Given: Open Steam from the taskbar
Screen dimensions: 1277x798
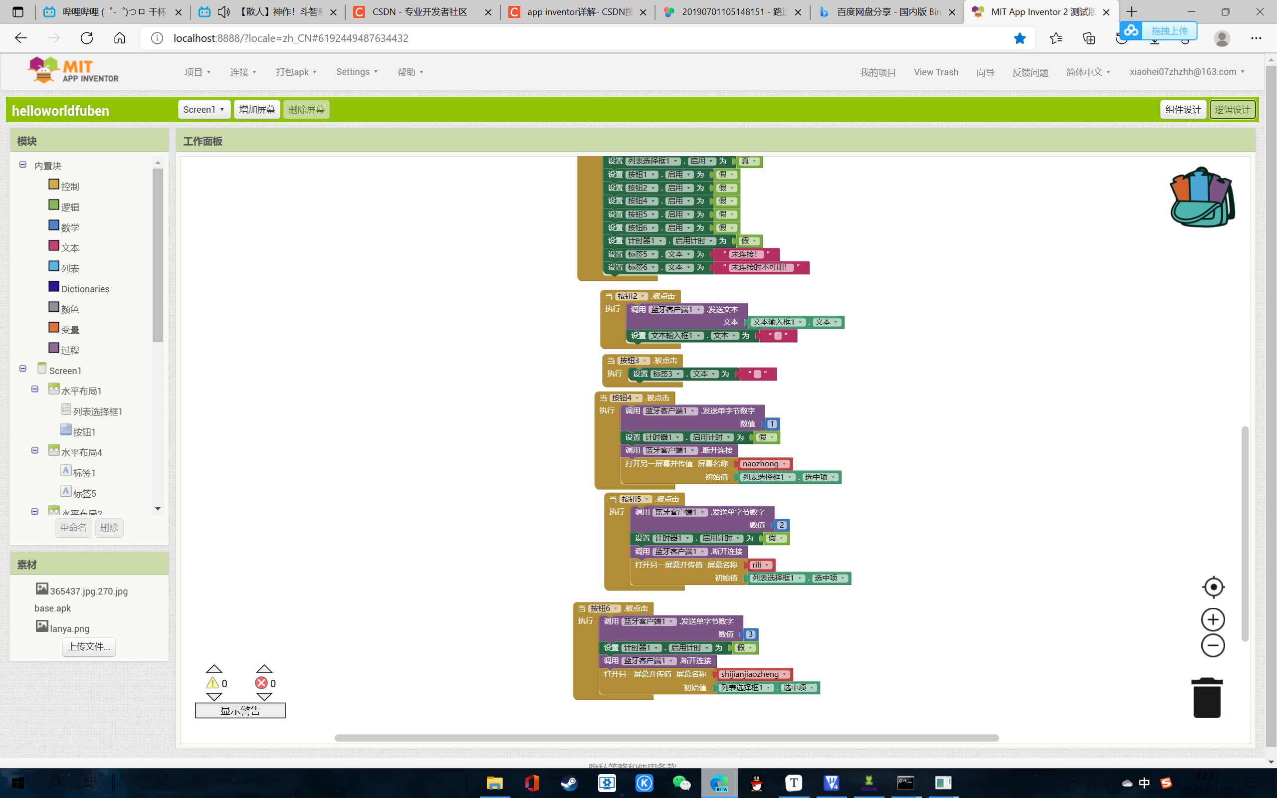Looking at the screenshot, I should coord(569,783).
